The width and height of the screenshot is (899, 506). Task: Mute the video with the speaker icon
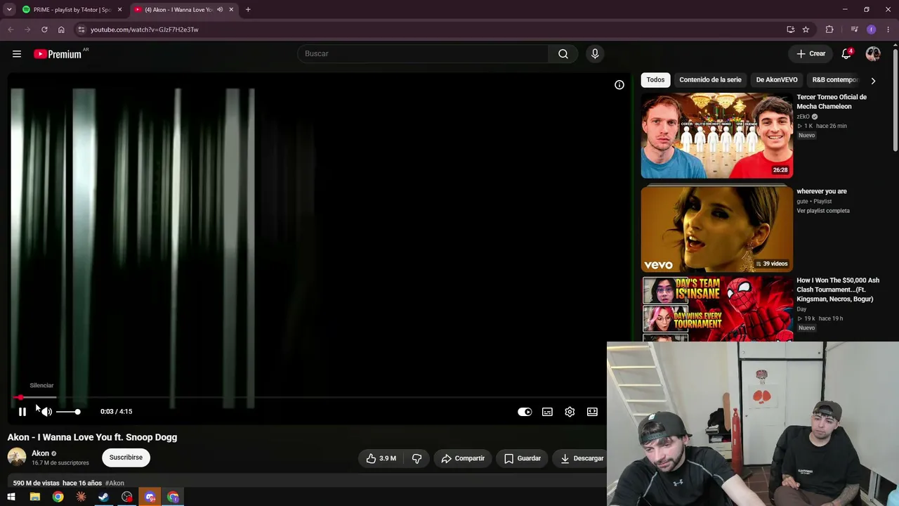(46, 412)
